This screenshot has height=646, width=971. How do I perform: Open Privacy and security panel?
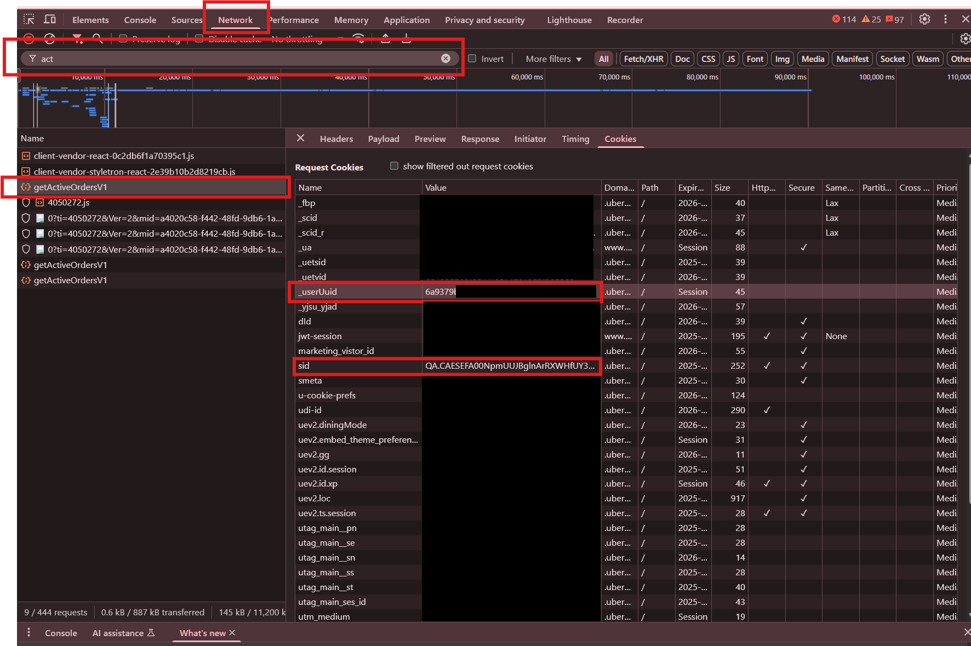point(485,20)
